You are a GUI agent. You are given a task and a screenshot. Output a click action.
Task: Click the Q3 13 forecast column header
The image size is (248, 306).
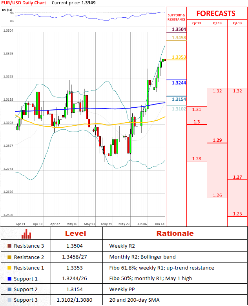point(217,23)
